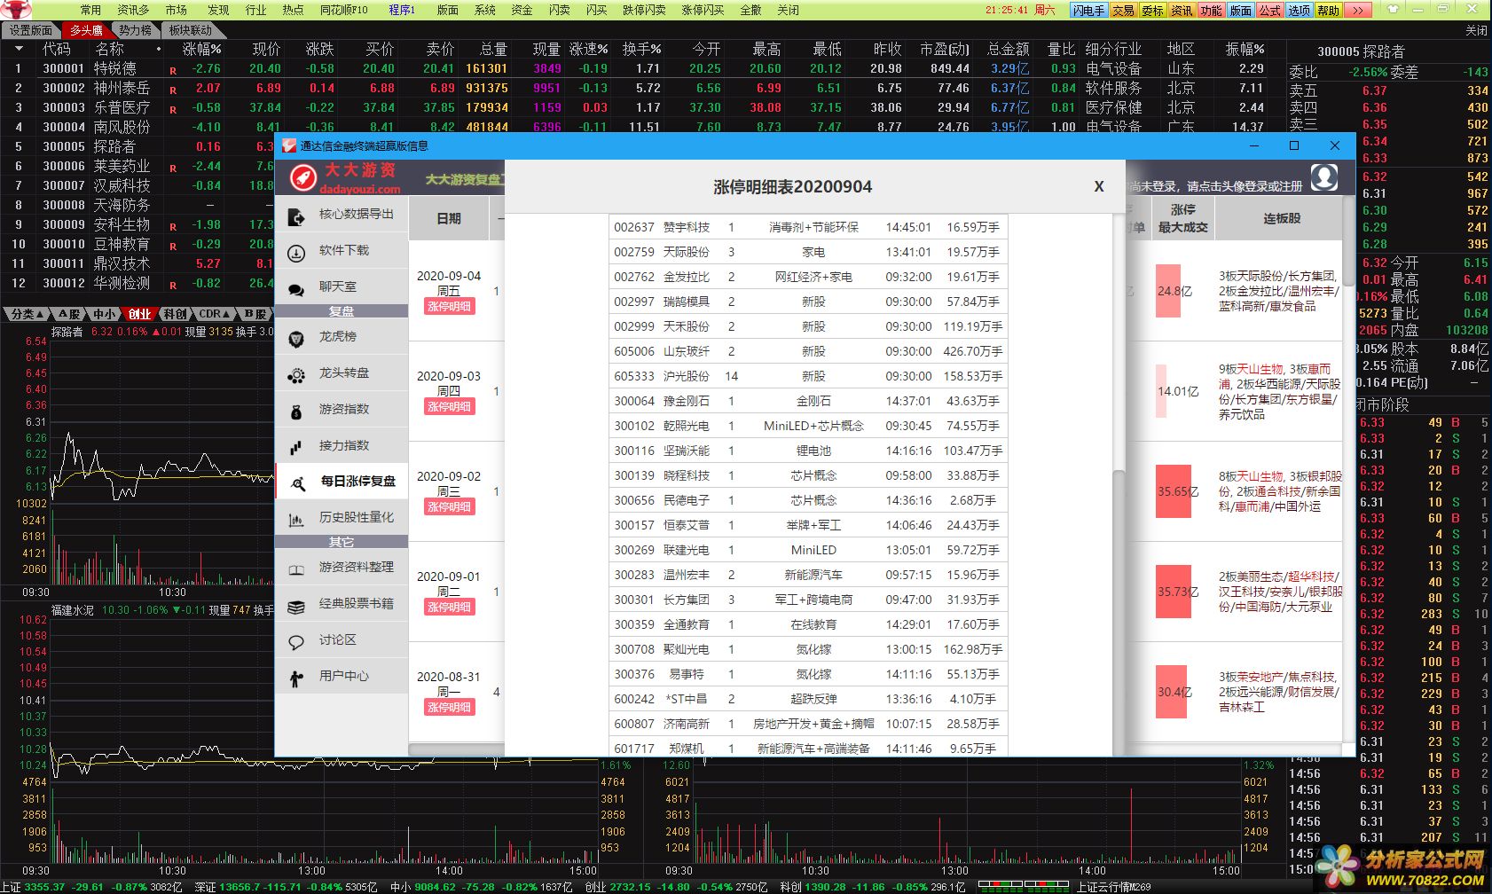Click the 交易 toolbar button
Screen dimensions: 1492x894
[x=1123, y=11]
